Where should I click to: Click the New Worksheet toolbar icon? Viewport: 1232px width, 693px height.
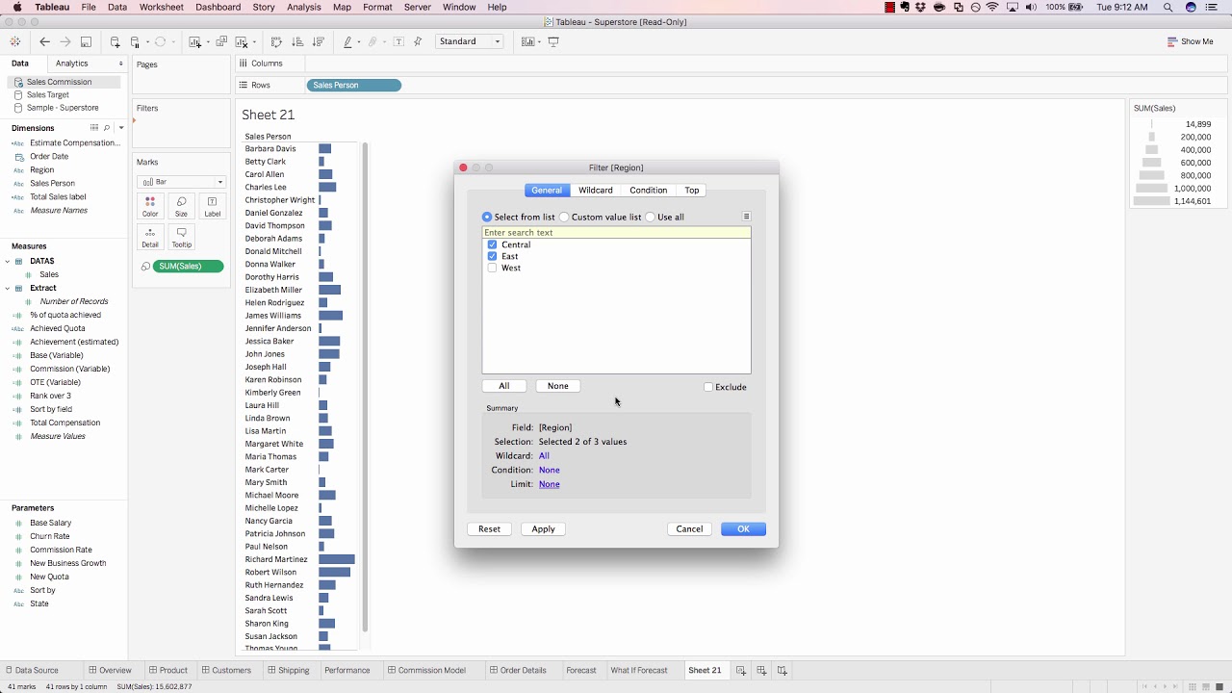coord(195,41)
